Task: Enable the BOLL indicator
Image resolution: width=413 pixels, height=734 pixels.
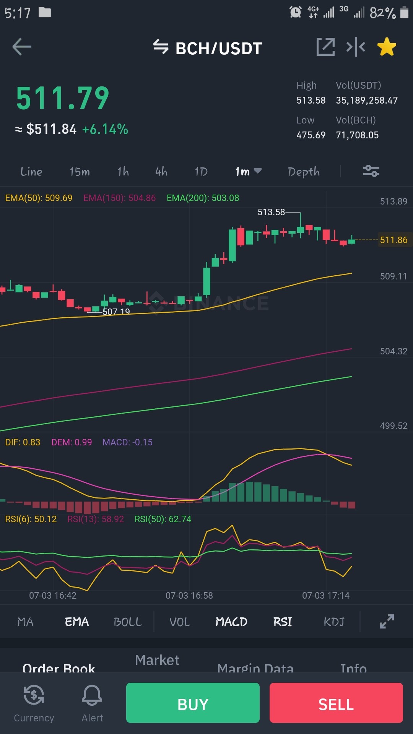Action: pos(128,622)
